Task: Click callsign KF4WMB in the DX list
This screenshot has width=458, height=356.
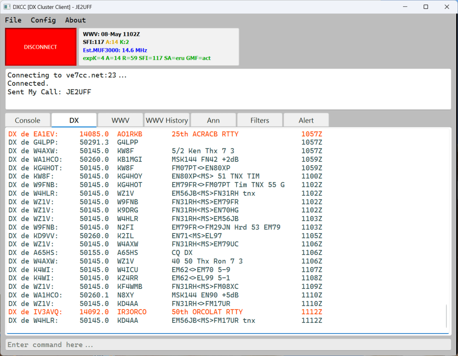Action: click(130, 287)
